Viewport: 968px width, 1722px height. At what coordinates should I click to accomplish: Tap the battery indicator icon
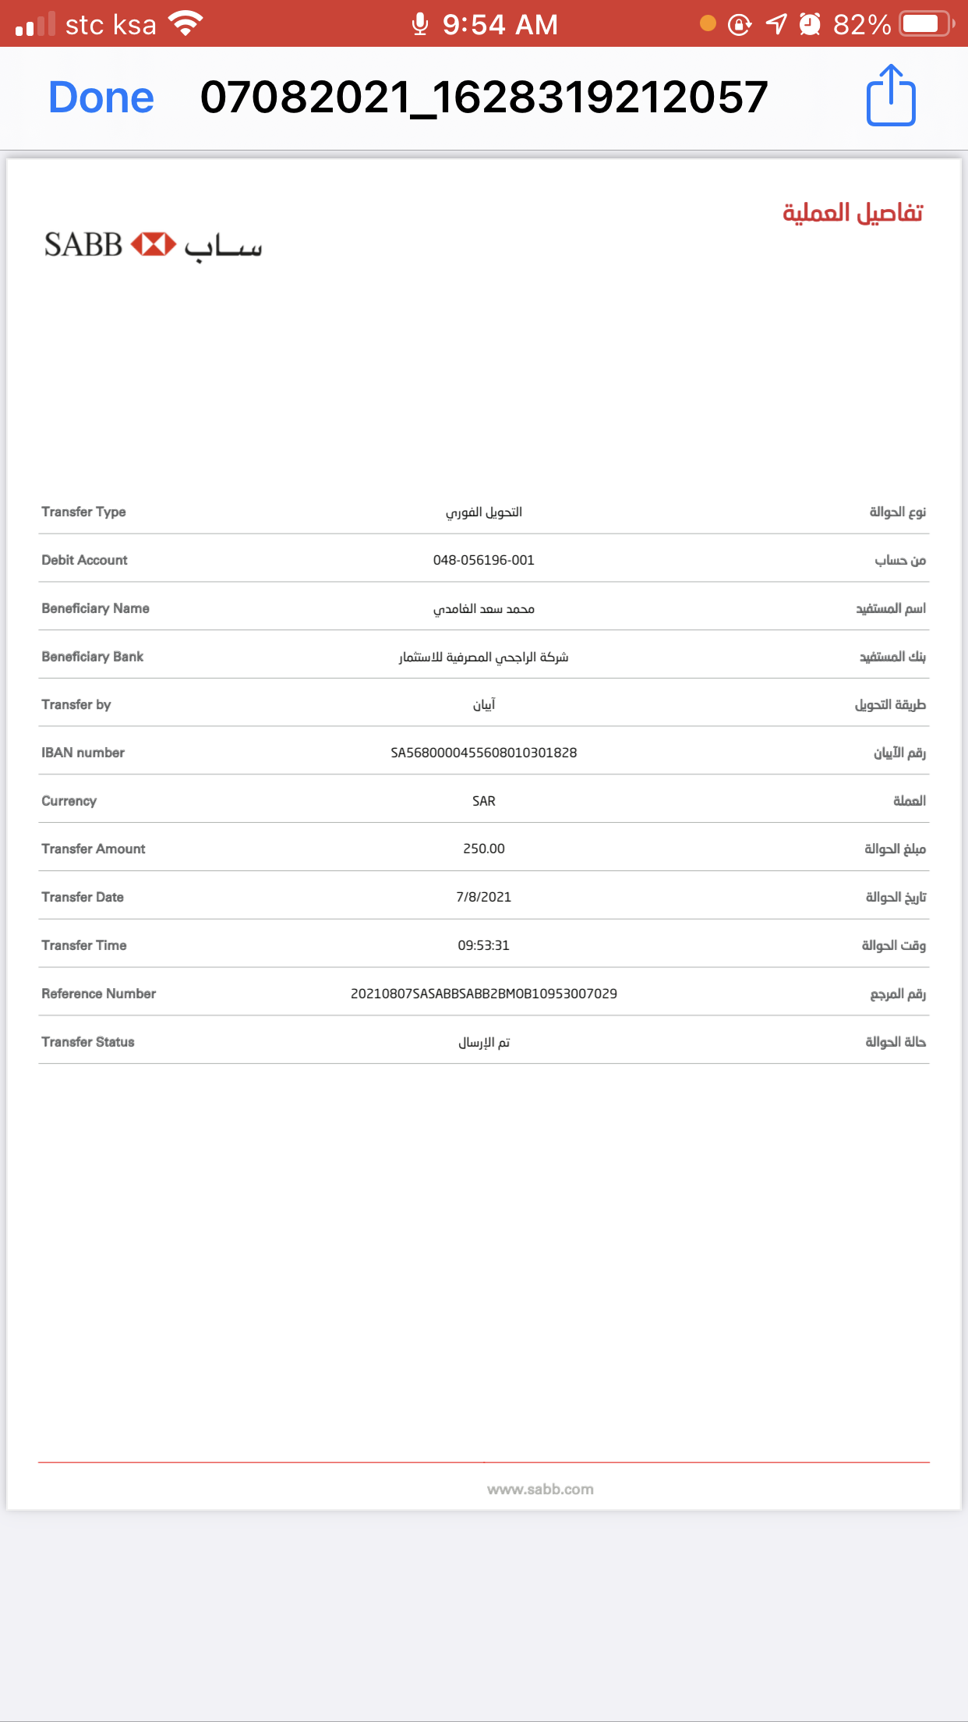(925, 24)
